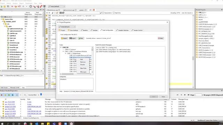Click the red chain-link icon in the main toolbar
223x125 pixels.
(41, 6)
